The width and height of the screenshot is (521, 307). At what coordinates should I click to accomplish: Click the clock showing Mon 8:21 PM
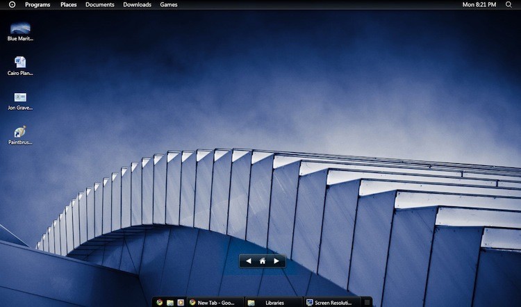pyautogui.click(x=479, y=5)
